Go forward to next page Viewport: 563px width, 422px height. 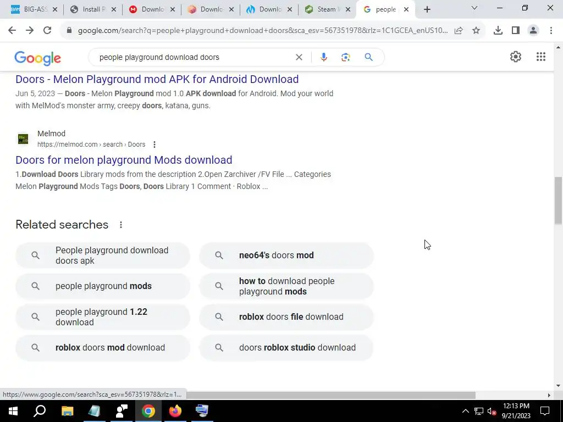(30, 31)
